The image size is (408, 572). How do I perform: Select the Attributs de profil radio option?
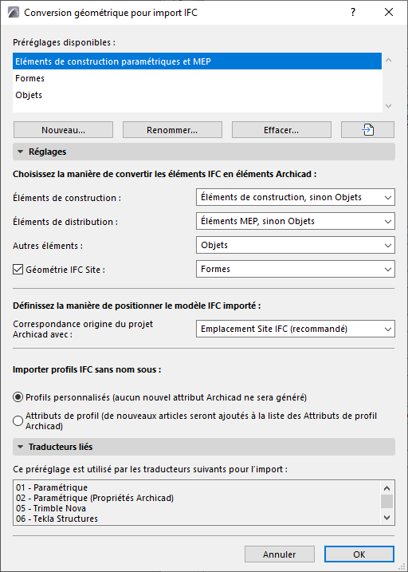(x=18, y=421)
